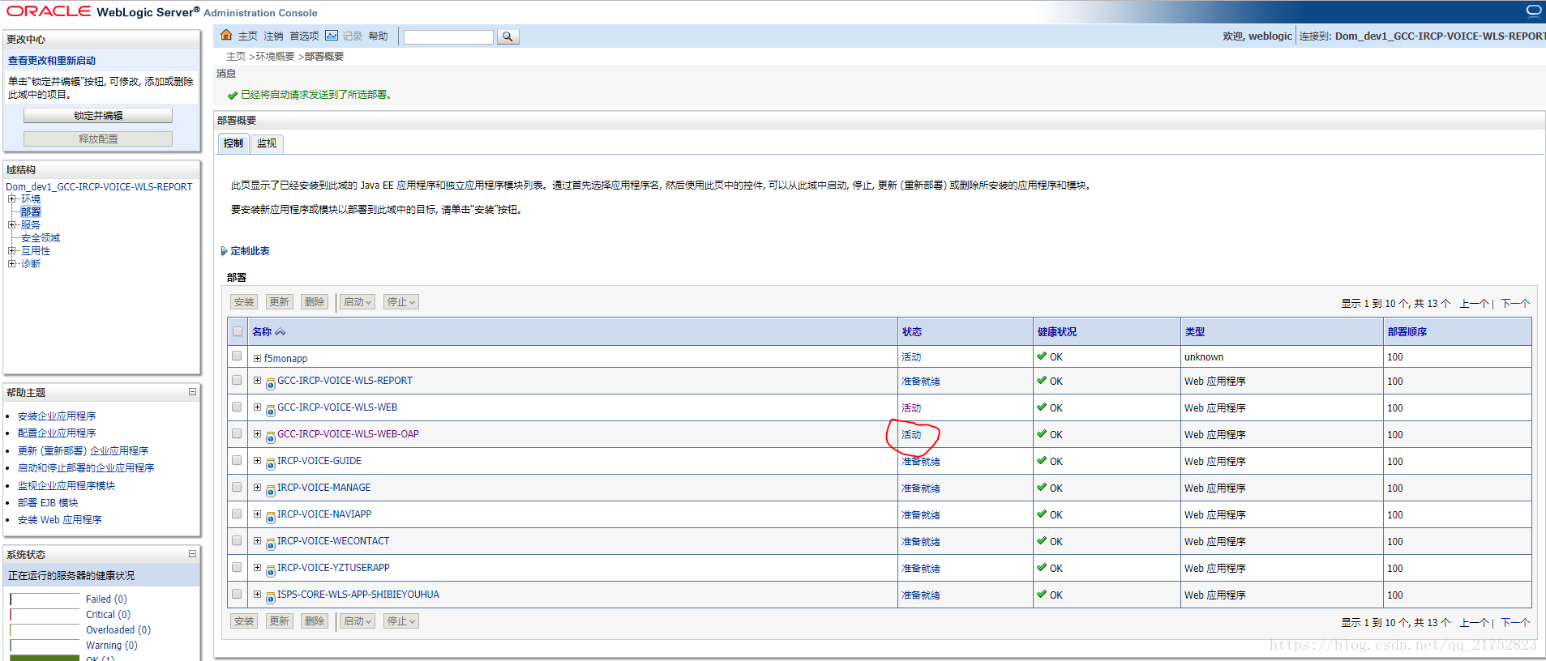Click the Dom_dev1_GCC-IRCP-VOICE-WLS-REPORT domain root
Viewport: 1546px width, 661px height.
pyautogui.click(x=99, y=187)
